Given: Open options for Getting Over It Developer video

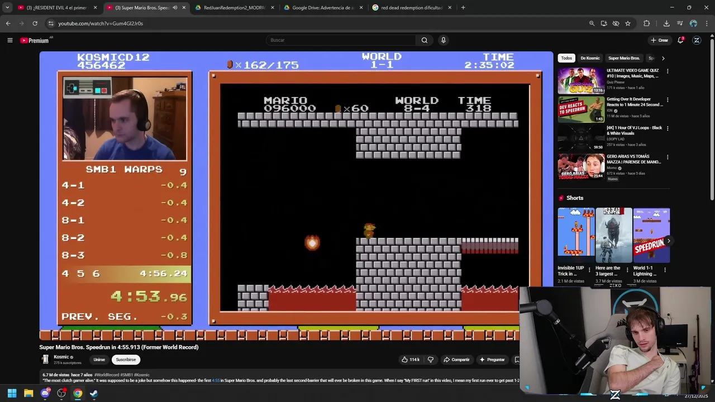Looking at the screenshot, I should 667,100.
